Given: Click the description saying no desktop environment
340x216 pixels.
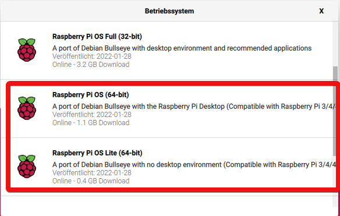Looking at the screenshot, I should point(194,165).
